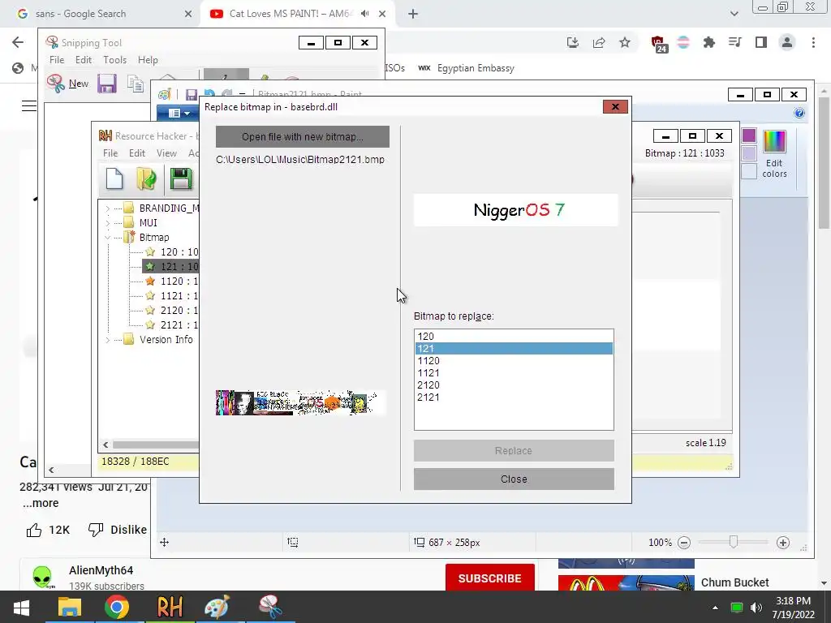831x623 pixels.
Task: Click the copy icon in Snipping Tool toolbar
Action: 136,84
